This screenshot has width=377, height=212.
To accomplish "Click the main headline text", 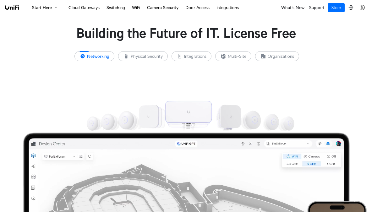I will click(186, 33).
